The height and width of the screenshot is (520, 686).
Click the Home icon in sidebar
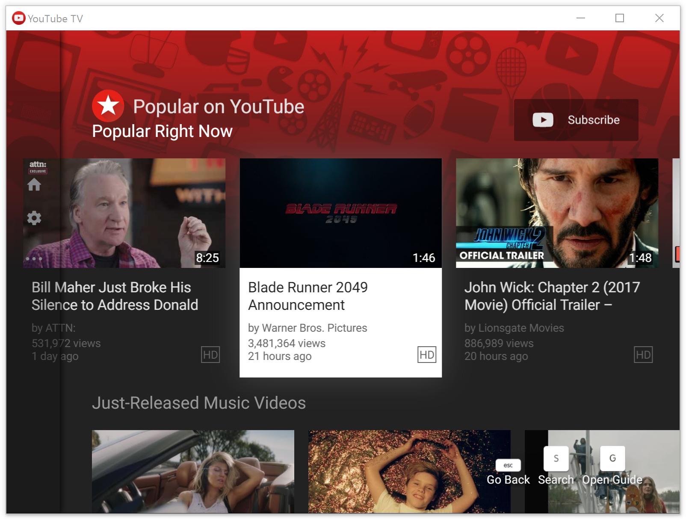[34, 184]
